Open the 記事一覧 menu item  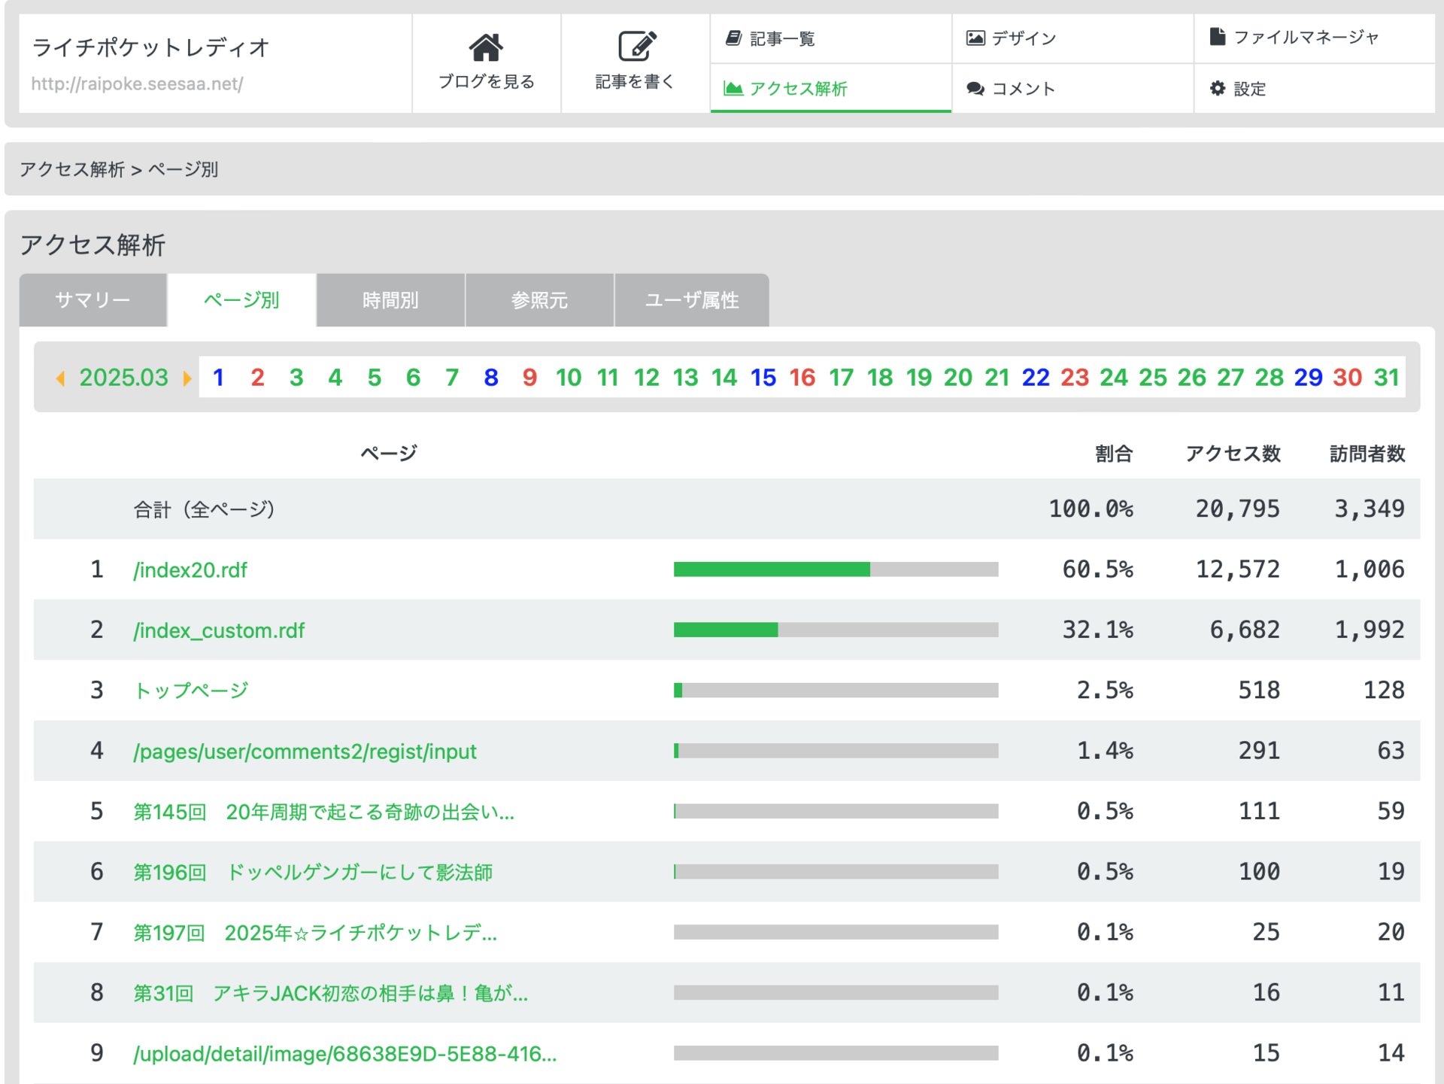tap(831, 38)
